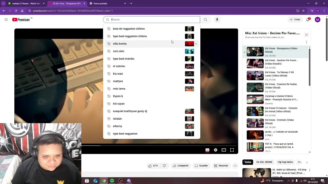Screen dimensions: 328x184
Task: Close the 'Nueva pestaña' tab
Action: click(125, 4)
